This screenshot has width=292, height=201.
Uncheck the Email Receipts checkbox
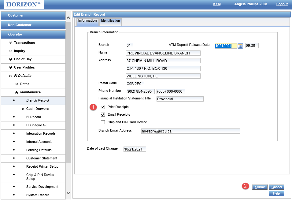click(103, 115)
